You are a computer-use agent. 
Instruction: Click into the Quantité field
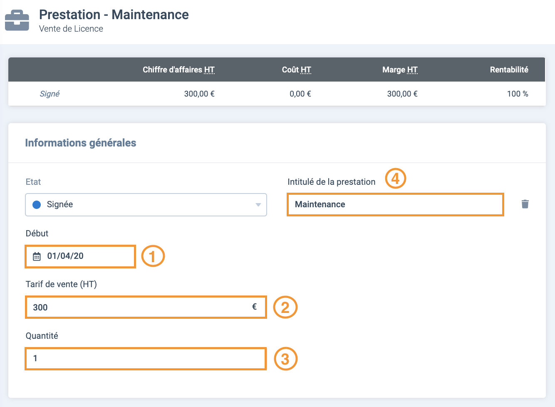146,359
